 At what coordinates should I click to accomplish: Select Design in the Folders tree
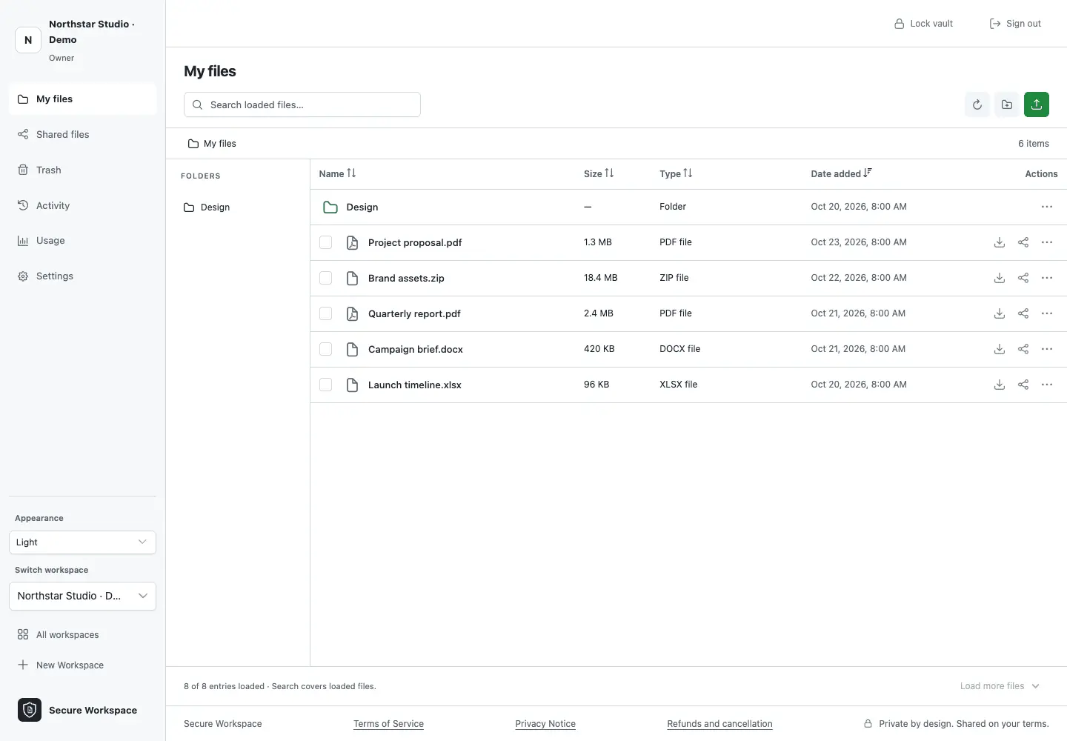pos(207,207)
